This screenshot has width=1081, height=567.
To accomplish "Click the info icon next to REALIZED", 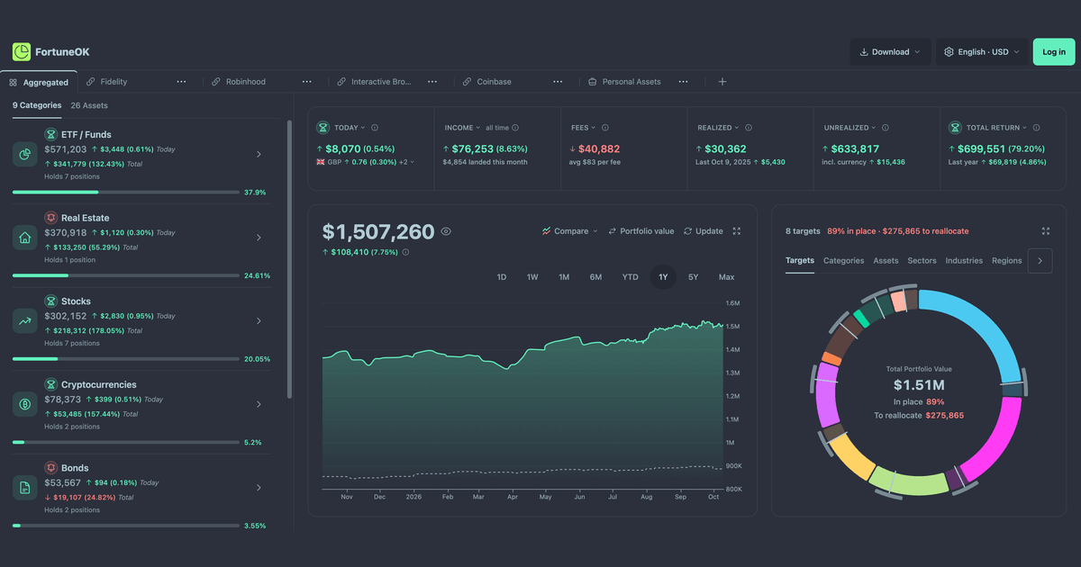I will tap(749, 128).
